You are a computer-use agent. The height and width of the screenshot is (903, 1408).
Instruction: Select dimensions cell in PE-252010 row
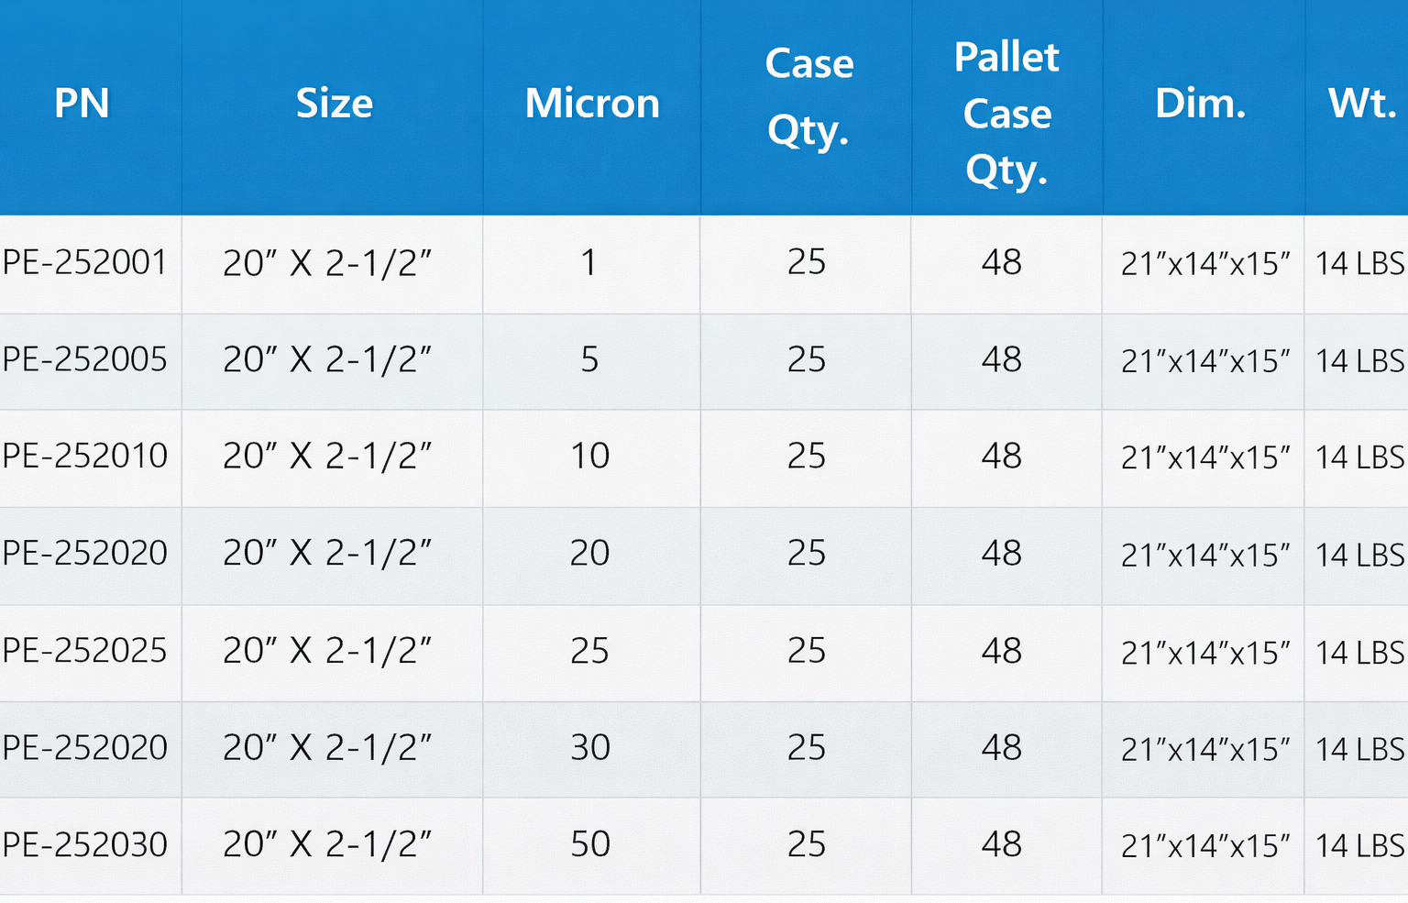point(1205,457)
